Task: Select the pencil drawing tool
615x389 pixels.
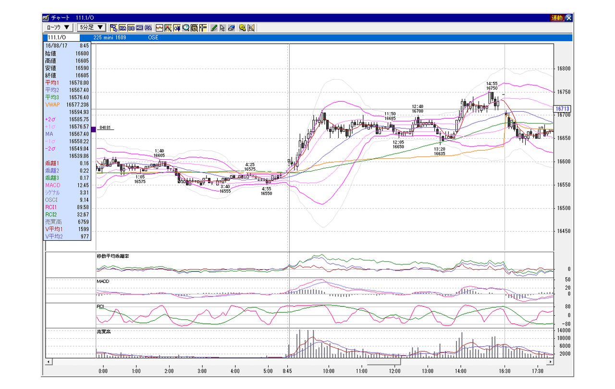Action: click(x=214, y=28)
